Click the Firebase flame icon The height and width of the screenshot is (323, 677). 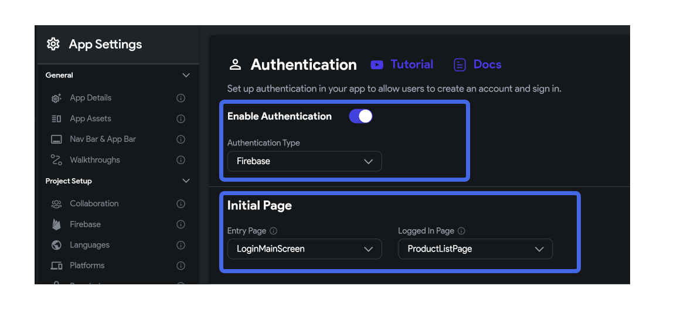(x=56, y=224)
